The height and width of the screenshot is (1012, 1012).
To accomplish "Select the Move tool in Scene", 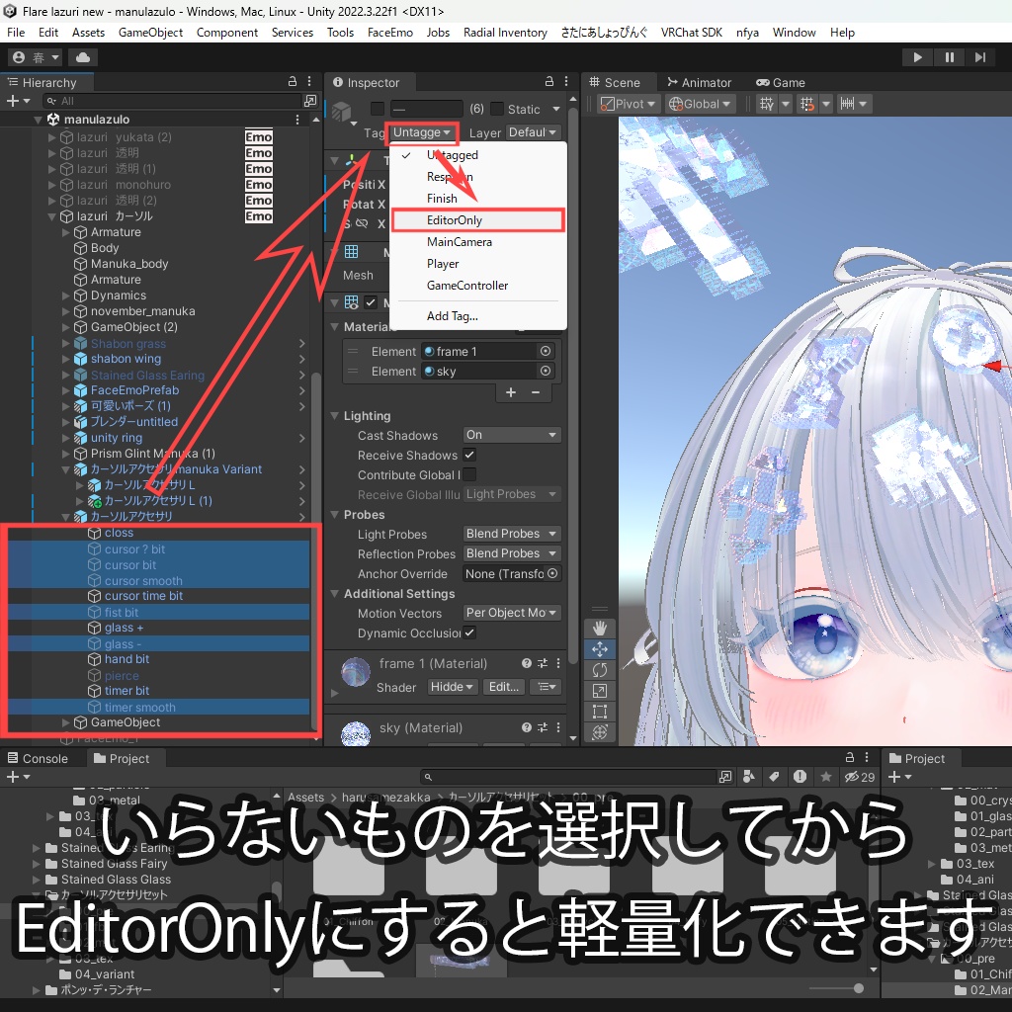I will (600, 649).
